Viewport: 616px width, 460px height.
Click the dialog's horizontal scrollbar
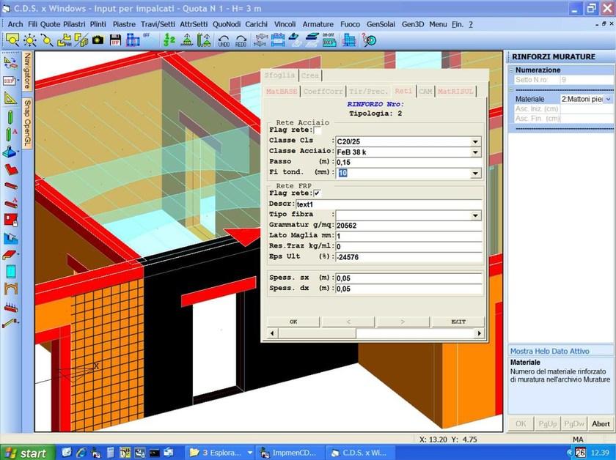[374, 334]
